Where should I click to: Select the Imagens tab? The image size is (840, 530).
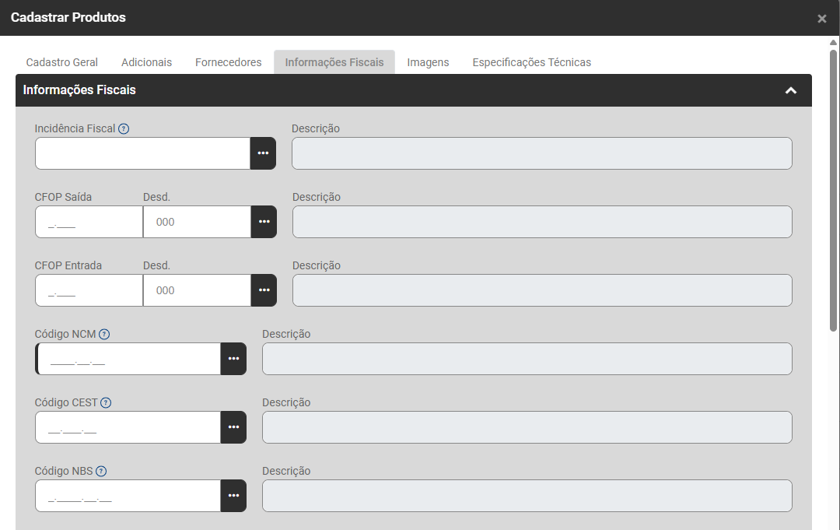[x=428, y=62]
